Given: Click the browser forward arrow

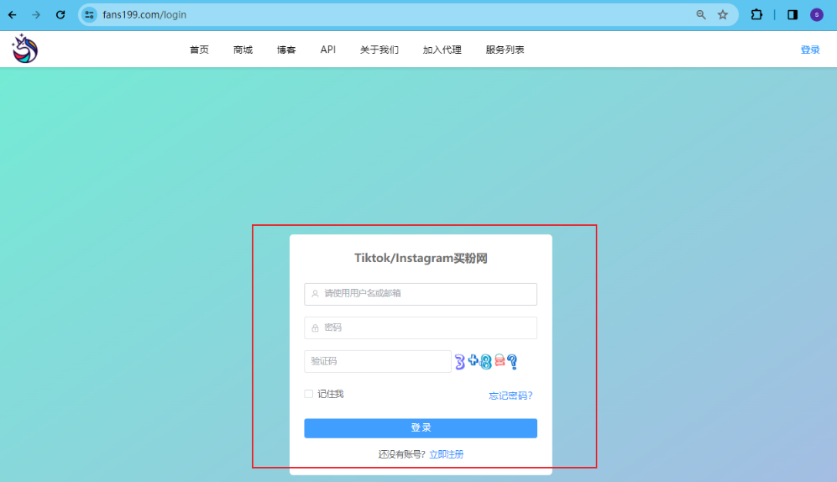Looking at the screenshot, I should click(x=36, y=15).
